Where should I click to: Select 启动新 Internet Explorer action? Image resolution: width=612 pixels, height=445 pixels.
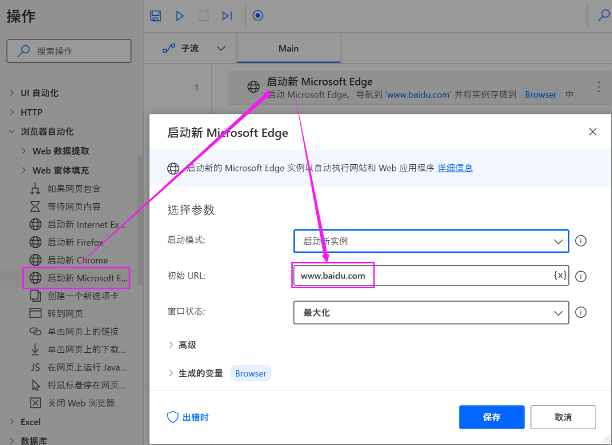tap(77, 224)
